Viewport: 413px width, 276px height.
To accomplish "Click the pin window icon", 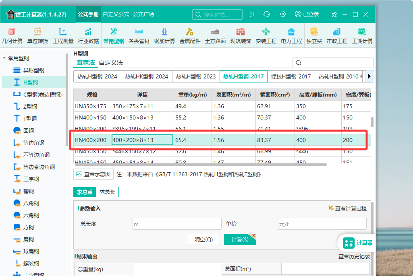I will pyautogui.click(x=334, y=14).
